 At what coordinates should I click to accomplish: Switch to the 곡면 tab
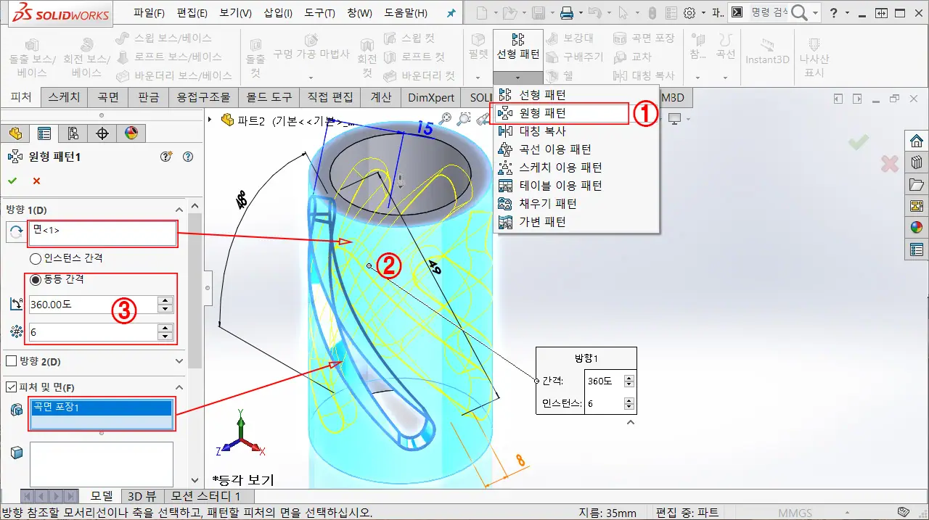[x=109, y=97]
